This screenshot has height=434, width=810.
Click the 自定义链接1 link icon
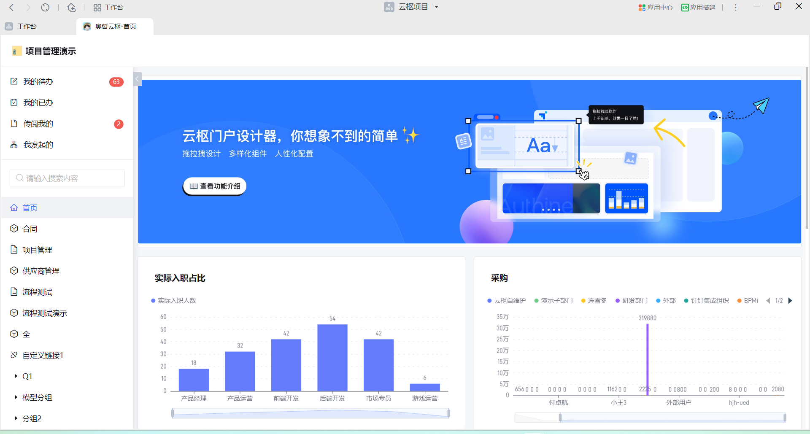tap(14, 355)
